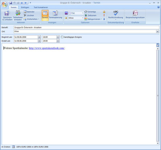The height and width of the screenshot is (150, 161).
Task: Open Terminplanung view
Action: (56, 15)
